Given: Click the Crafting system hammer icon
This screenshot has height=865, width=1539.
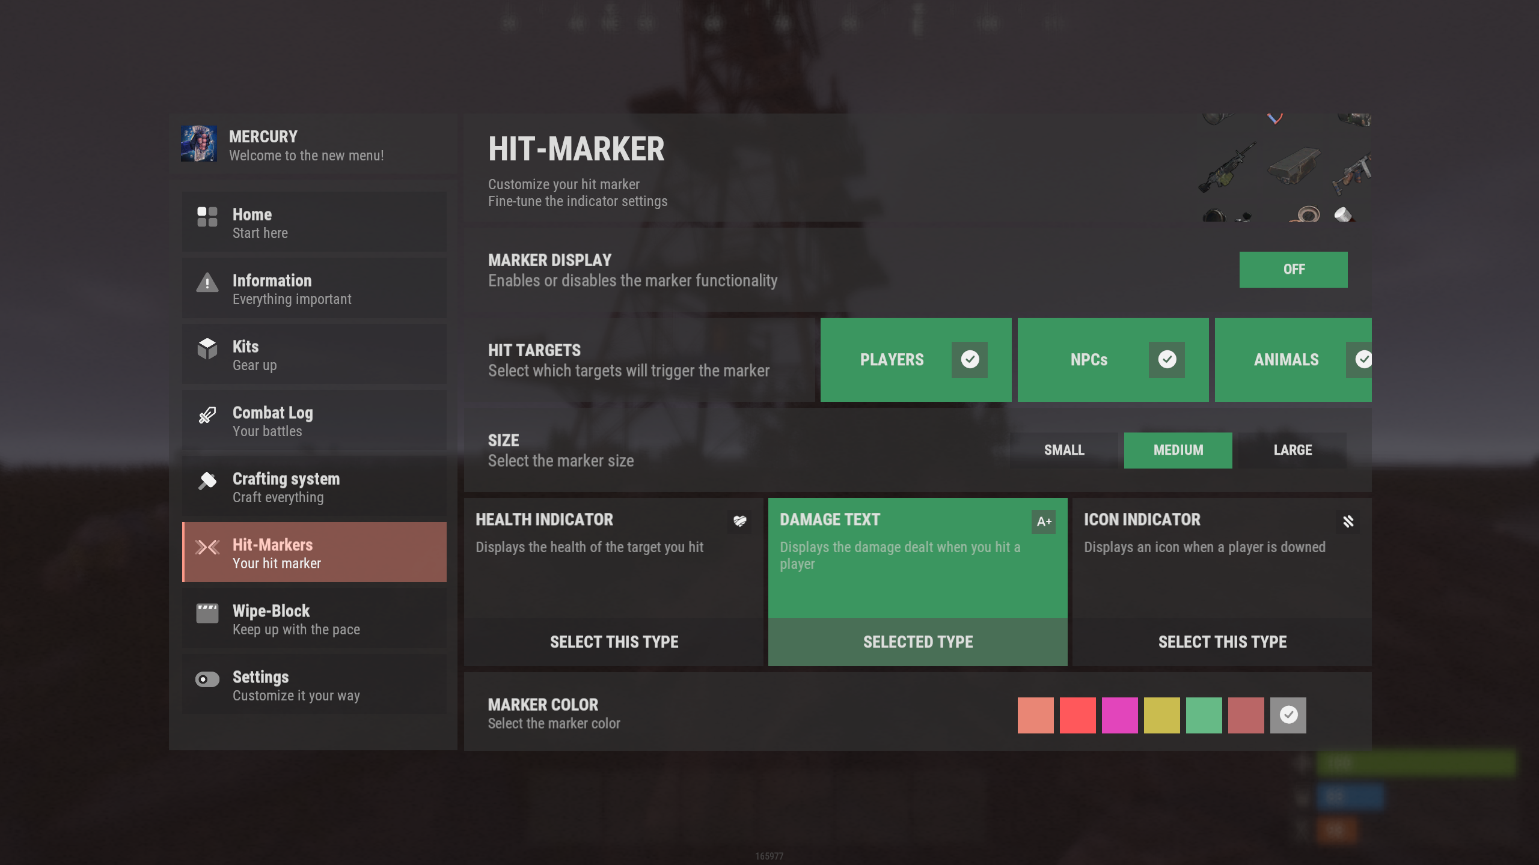Looking at the screenshot, I should [207, 481].
